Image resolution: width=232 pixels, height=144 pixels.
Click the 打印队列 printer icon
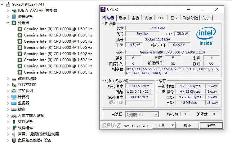point(14,91)
